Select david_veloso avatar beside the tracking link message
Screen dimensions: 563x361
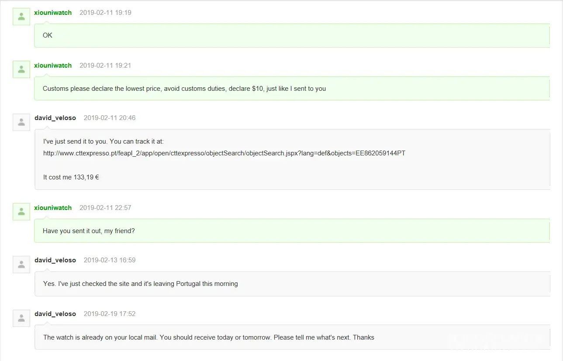[x=21, y=122]
